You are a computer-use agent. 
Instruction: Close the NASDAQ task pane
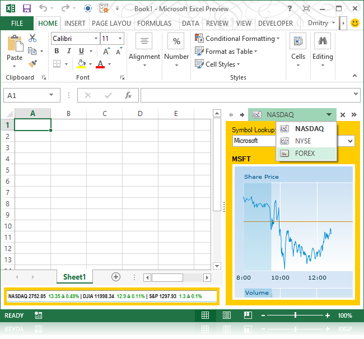(x=342, y=114)
